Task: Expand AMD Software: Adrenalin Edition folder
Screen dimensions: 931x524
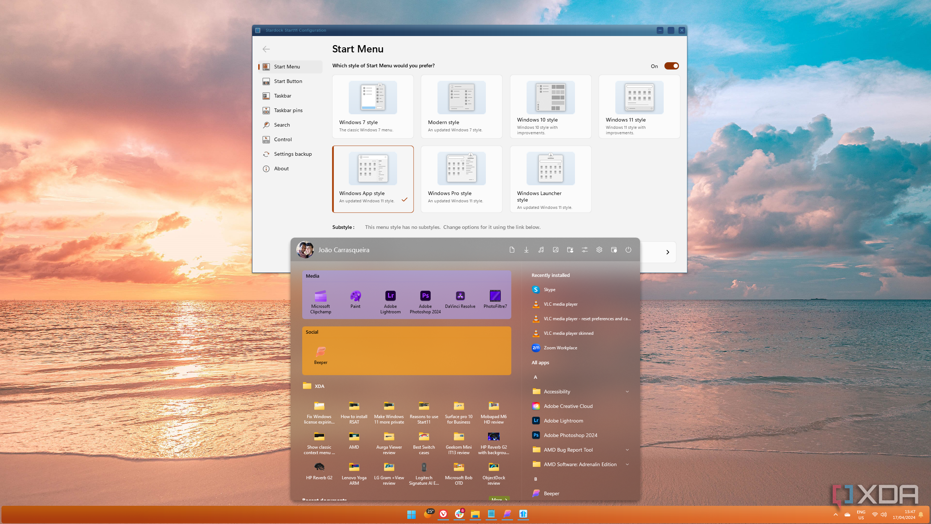Action: (x=627, y=464)
